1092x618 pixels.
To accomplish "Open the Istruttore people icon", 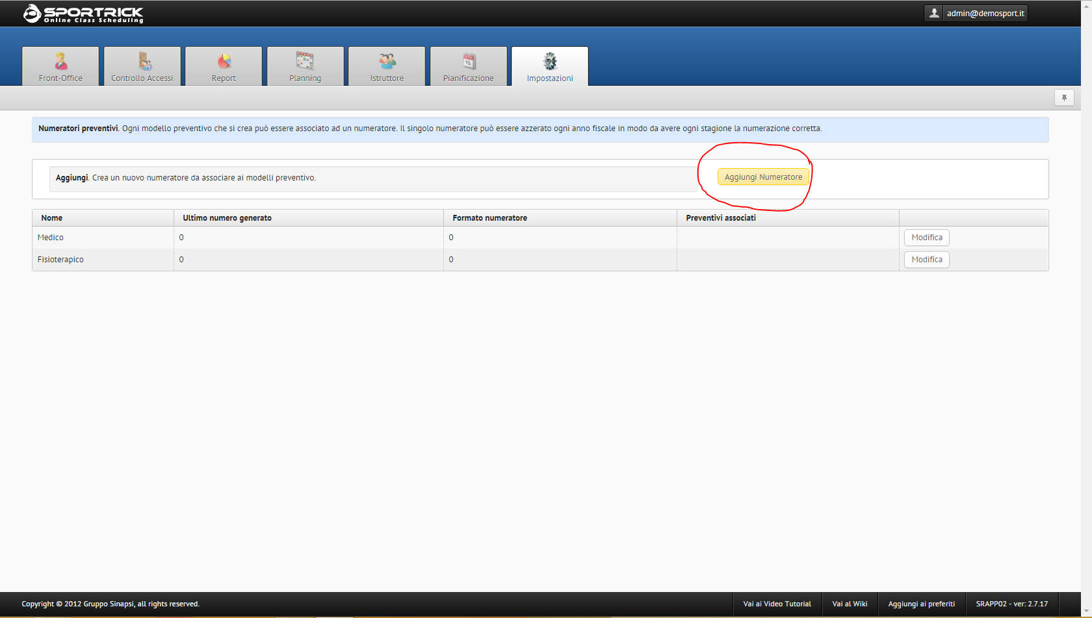I will click(387, 61).
